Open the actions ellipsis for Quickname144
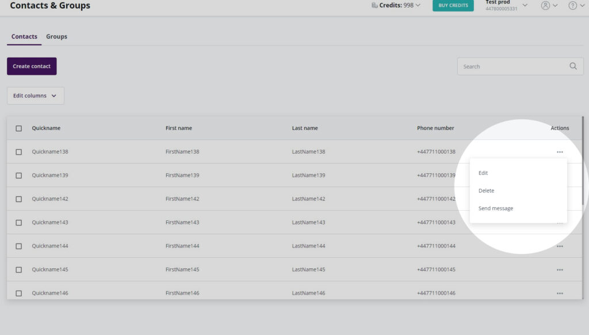 [x=560, y=246]
